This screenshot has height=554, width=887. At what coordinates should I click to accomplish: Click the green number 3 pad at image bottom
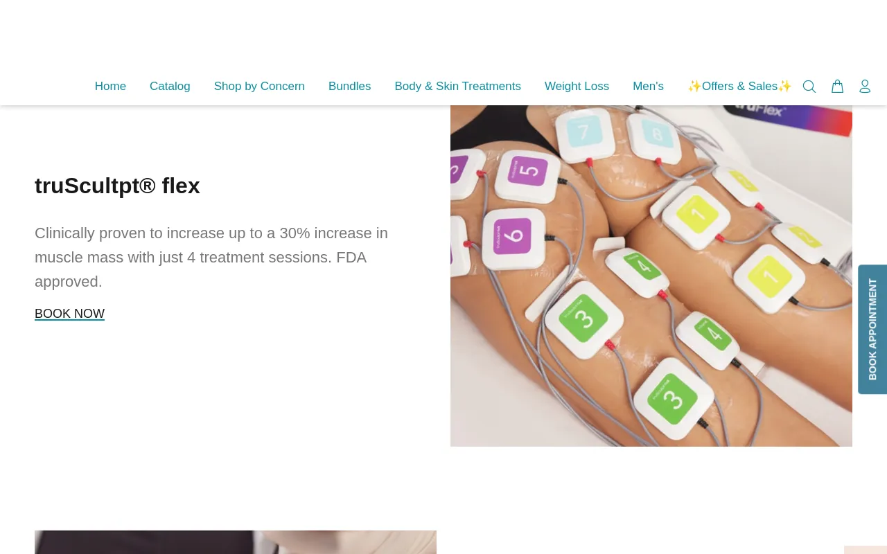(x=671, y=398)
